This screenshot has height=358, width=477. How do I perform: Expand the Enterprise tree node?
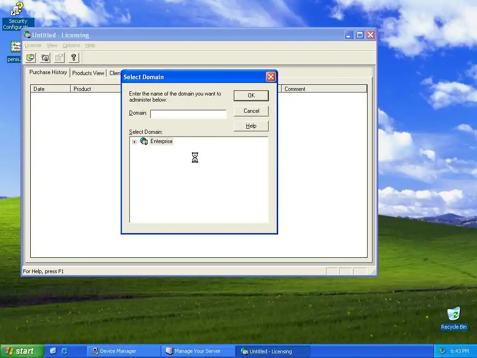coord(134,142)
